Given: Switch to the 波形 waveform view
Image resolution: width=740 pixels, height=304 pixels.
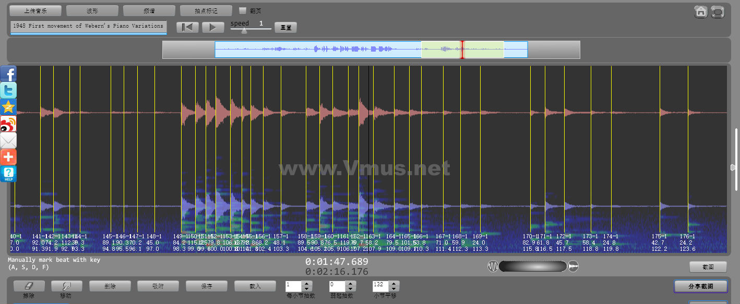Looking at the screenshot, I should tap(92, 10).
